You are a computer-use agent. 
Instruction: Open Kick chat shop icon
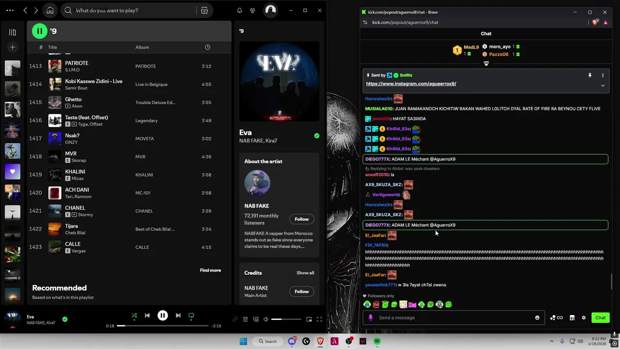click(572, 317)
